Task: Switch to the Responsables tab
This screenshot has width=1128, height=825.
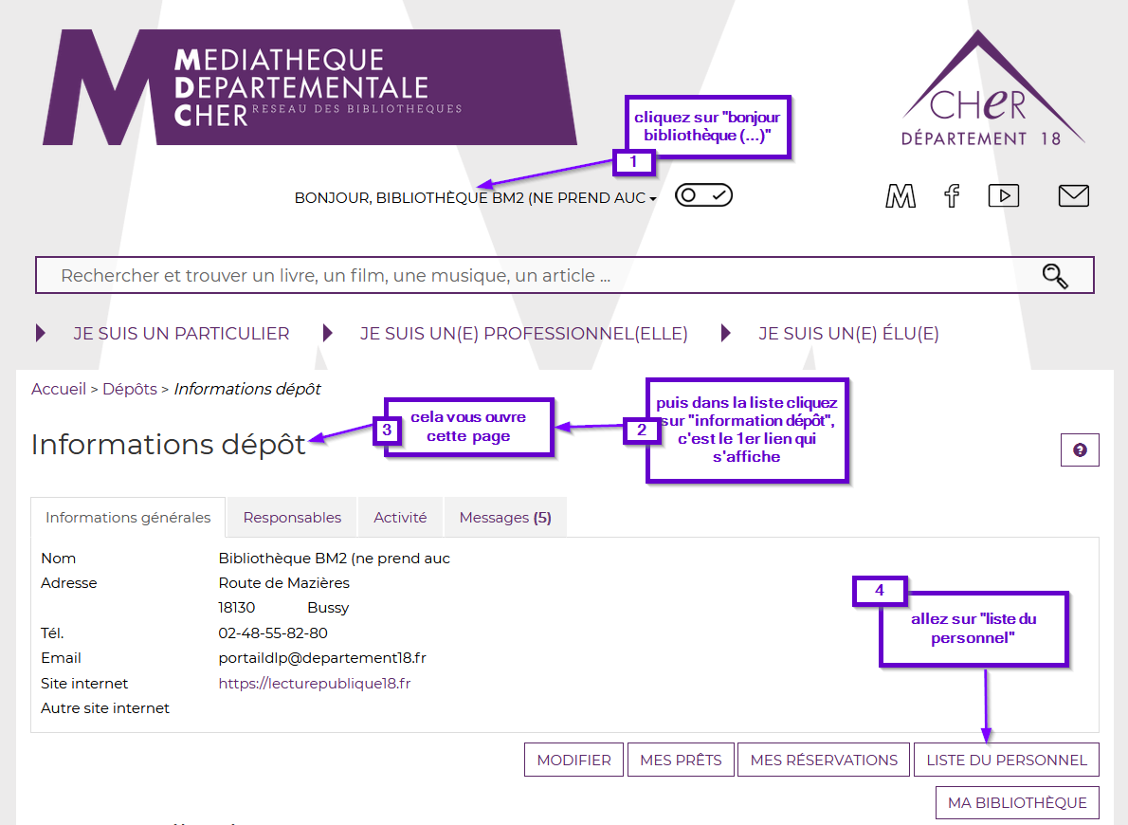Action: point(292,518)
